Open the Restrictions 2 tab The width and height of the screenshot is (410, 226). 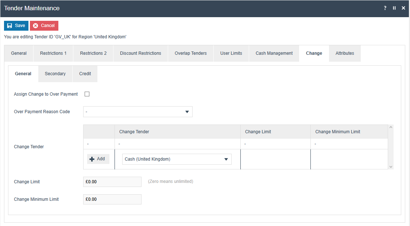click(x=93, y=53)
